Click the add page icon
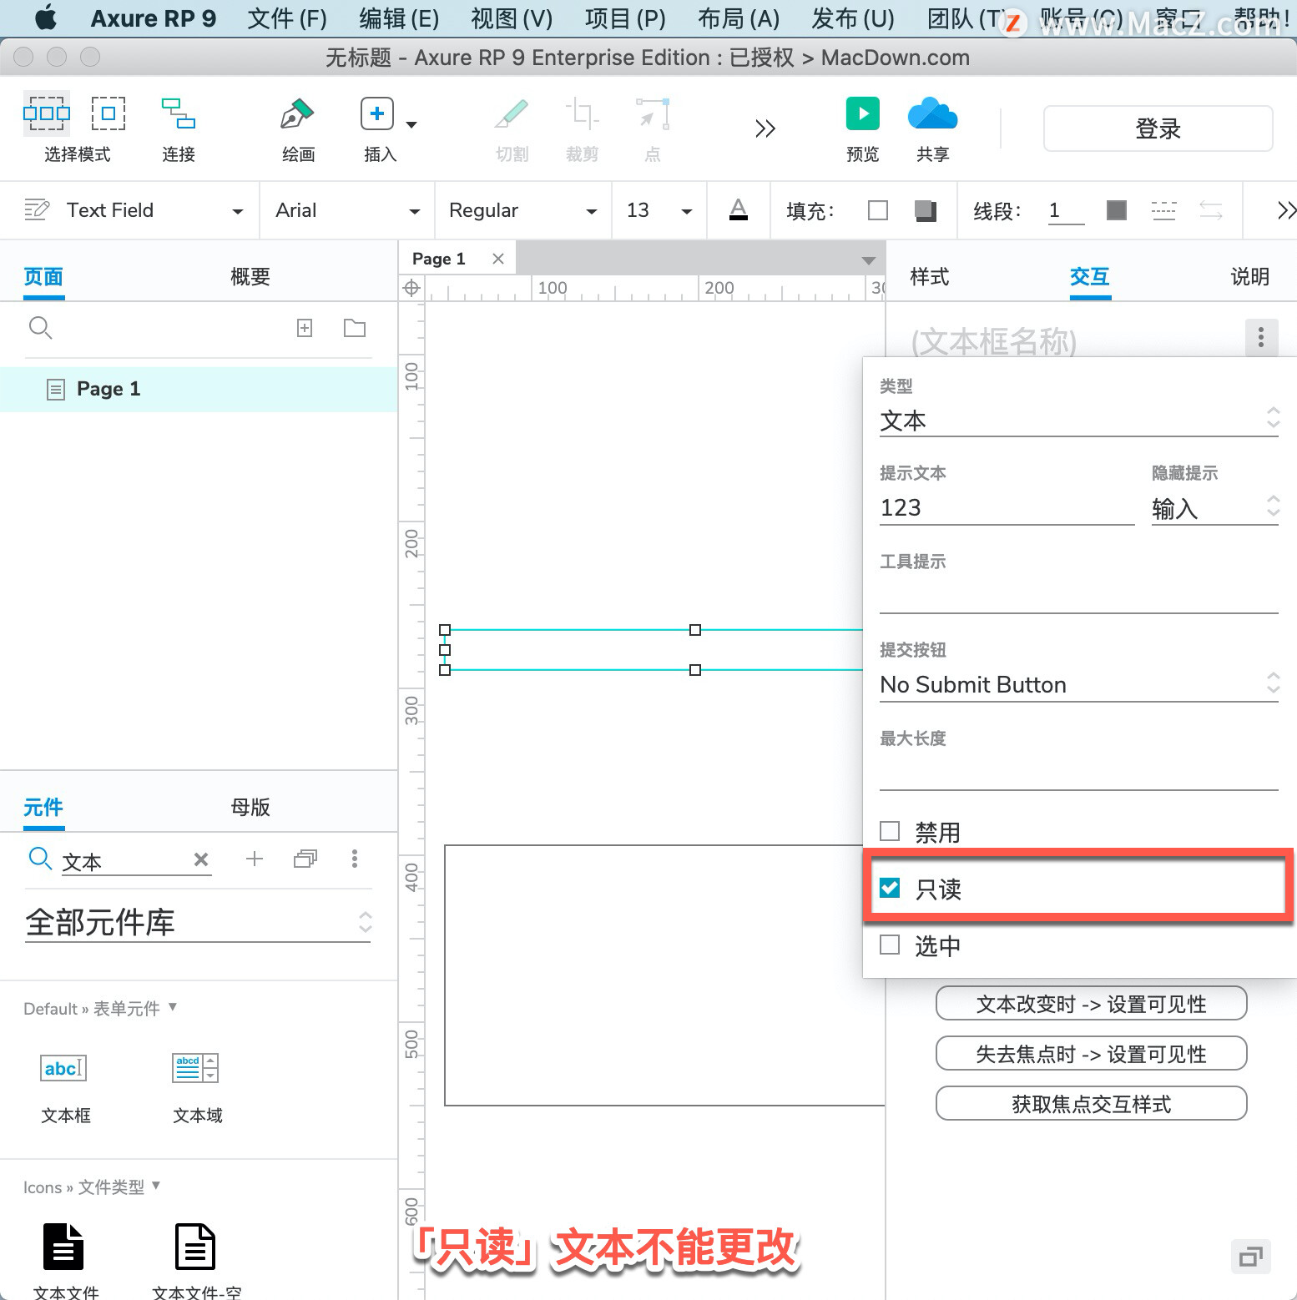Image resolution: width=1297 pixels, height=1300 pixels. [x=305, y=328]
